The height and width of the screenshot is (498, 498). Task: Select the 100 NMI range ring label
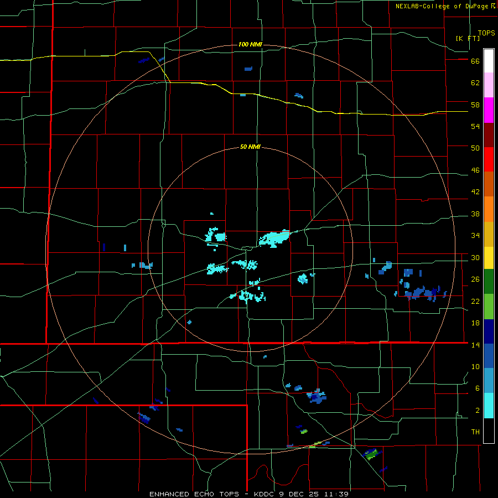coord(250,44)
